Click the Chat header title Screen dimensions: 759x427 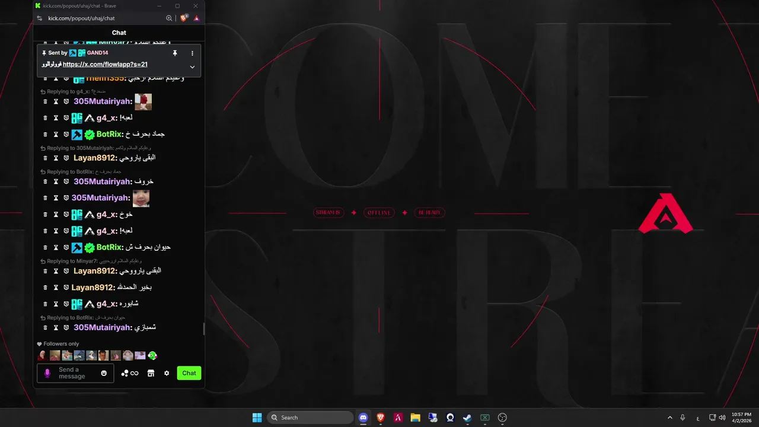(119, 33)
